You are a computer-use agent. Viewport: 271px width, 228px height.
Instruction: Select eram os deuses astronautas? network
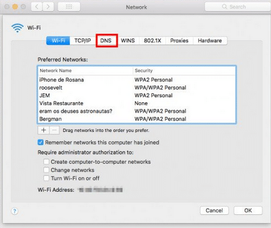point(137,111)
